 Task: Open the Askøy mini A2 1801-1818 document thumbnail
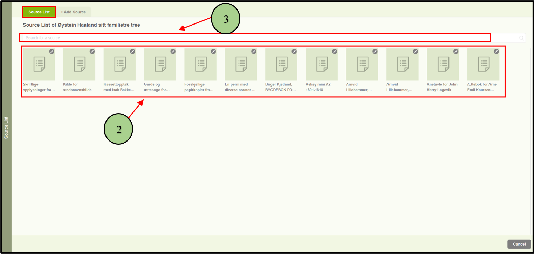pos(321,64)
